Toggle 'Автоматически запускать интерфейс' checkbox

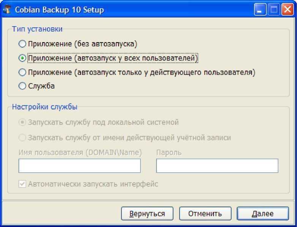(x=22, y=184)
